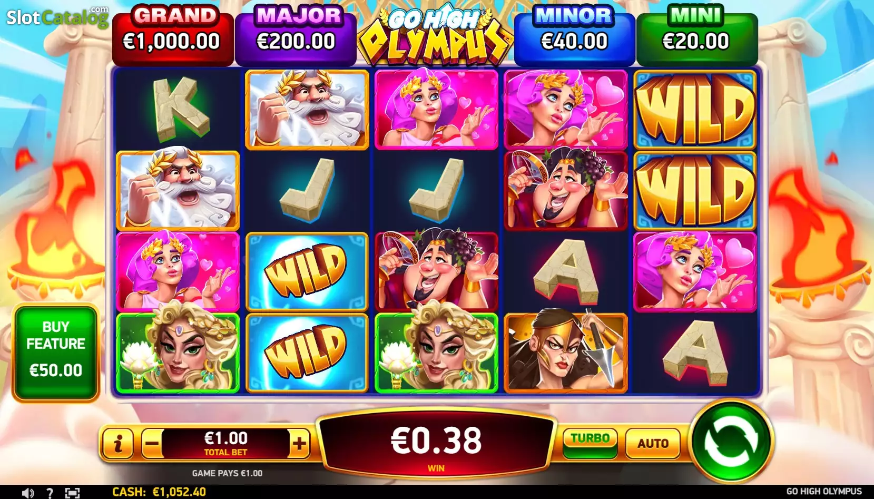The height and width of the screenshot is (499, 874).
Task: Increase total bet with plus button
Action: click(x=299, y=444)
